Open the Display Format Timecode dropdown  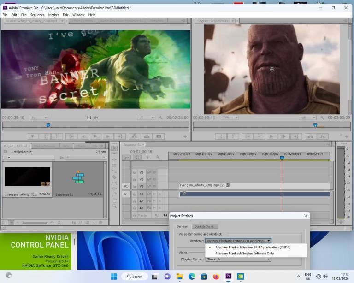pos(238,259)
